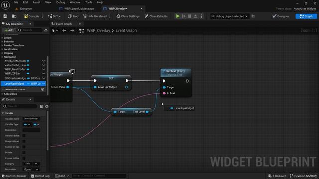
Task: Close the WBP_Overlay tab
Action: click(x=142, y=9)
